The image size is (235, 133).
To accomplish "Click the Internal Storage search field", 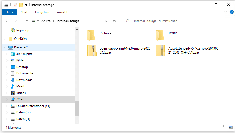I will tap(177, 21).
